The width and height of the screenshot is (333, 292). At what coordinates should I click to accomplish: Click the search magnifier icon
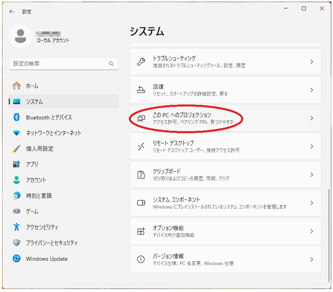(x=111, y=63)
